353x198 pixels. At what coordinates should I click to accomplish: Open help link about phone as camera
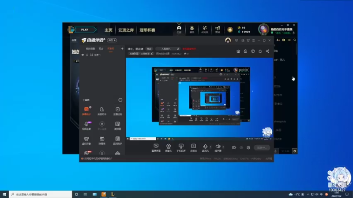click(98, 158)
